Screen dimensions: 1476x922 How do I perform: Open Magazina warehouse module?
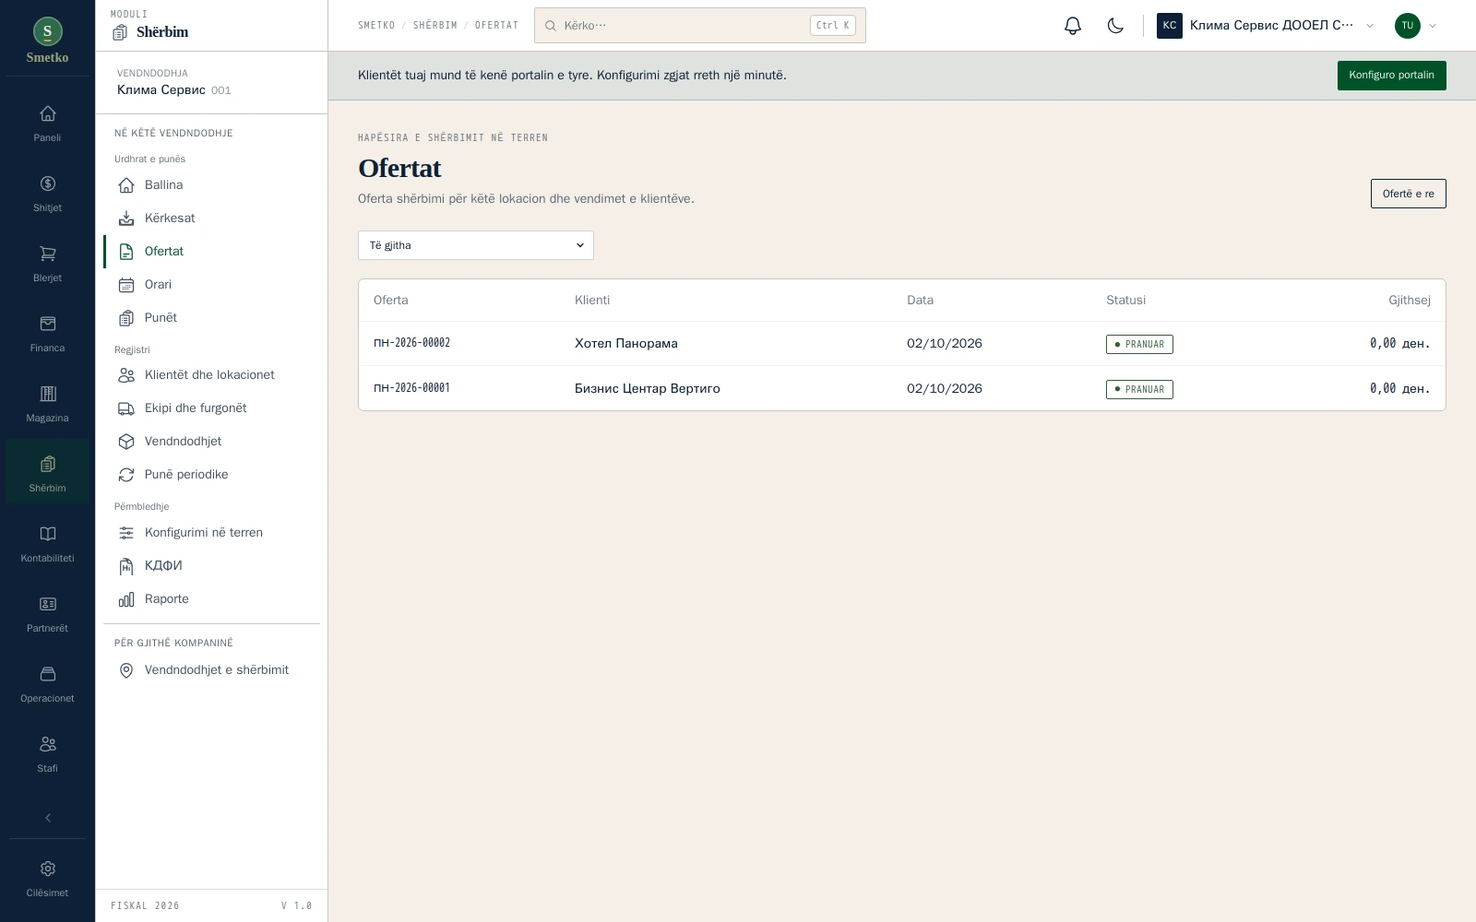(x=47, y=404)
